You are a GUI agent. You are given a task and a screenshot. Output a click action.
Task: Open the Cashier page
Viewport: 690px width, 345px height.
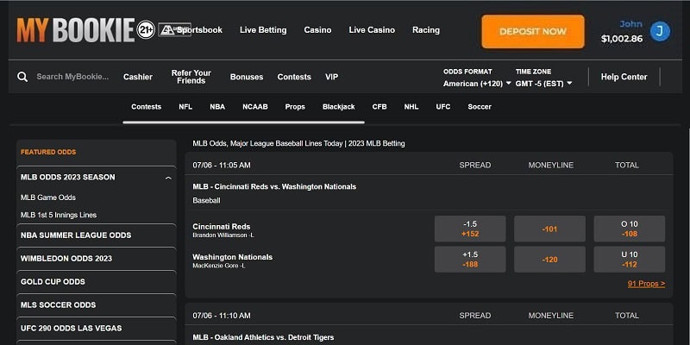click(138, 77)
